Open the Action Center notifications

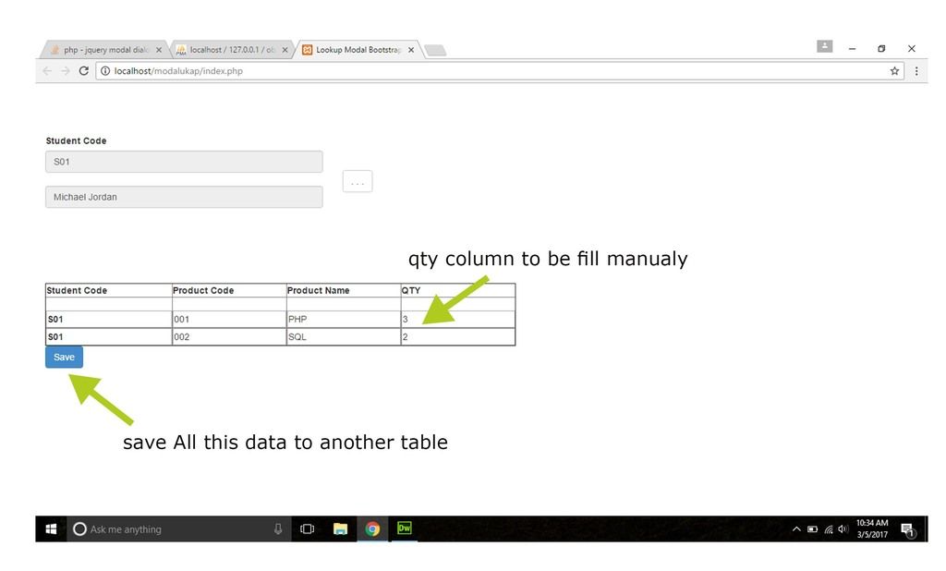tap(908, 528)
